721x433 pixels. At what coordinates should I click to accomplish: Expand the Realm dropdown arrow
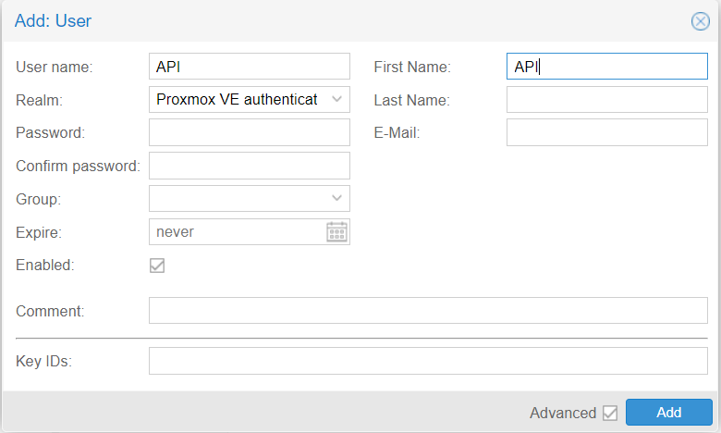[x=336, y=99]
